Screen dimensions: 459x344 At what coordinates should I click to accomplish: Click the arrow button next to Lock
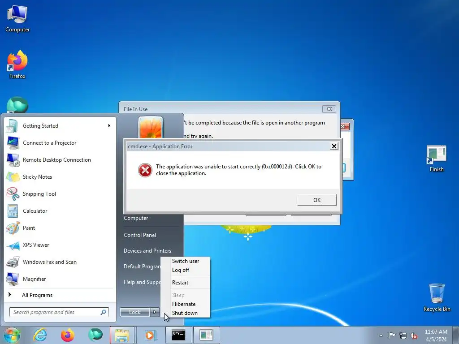pos(155,312)
